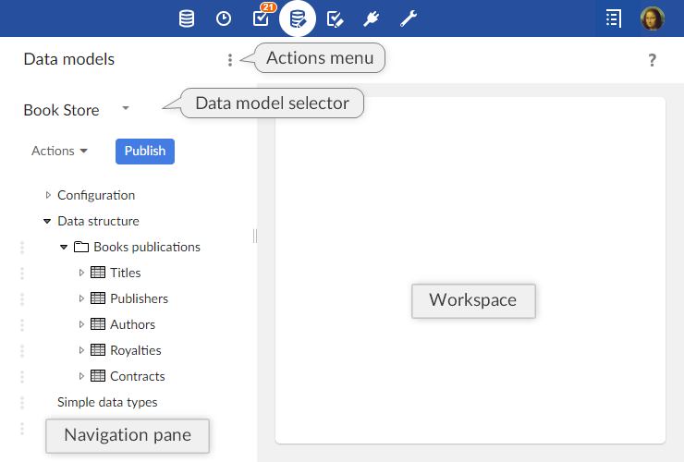Open the plug icon in top bar
684x462 pixels.
[372, 18]
